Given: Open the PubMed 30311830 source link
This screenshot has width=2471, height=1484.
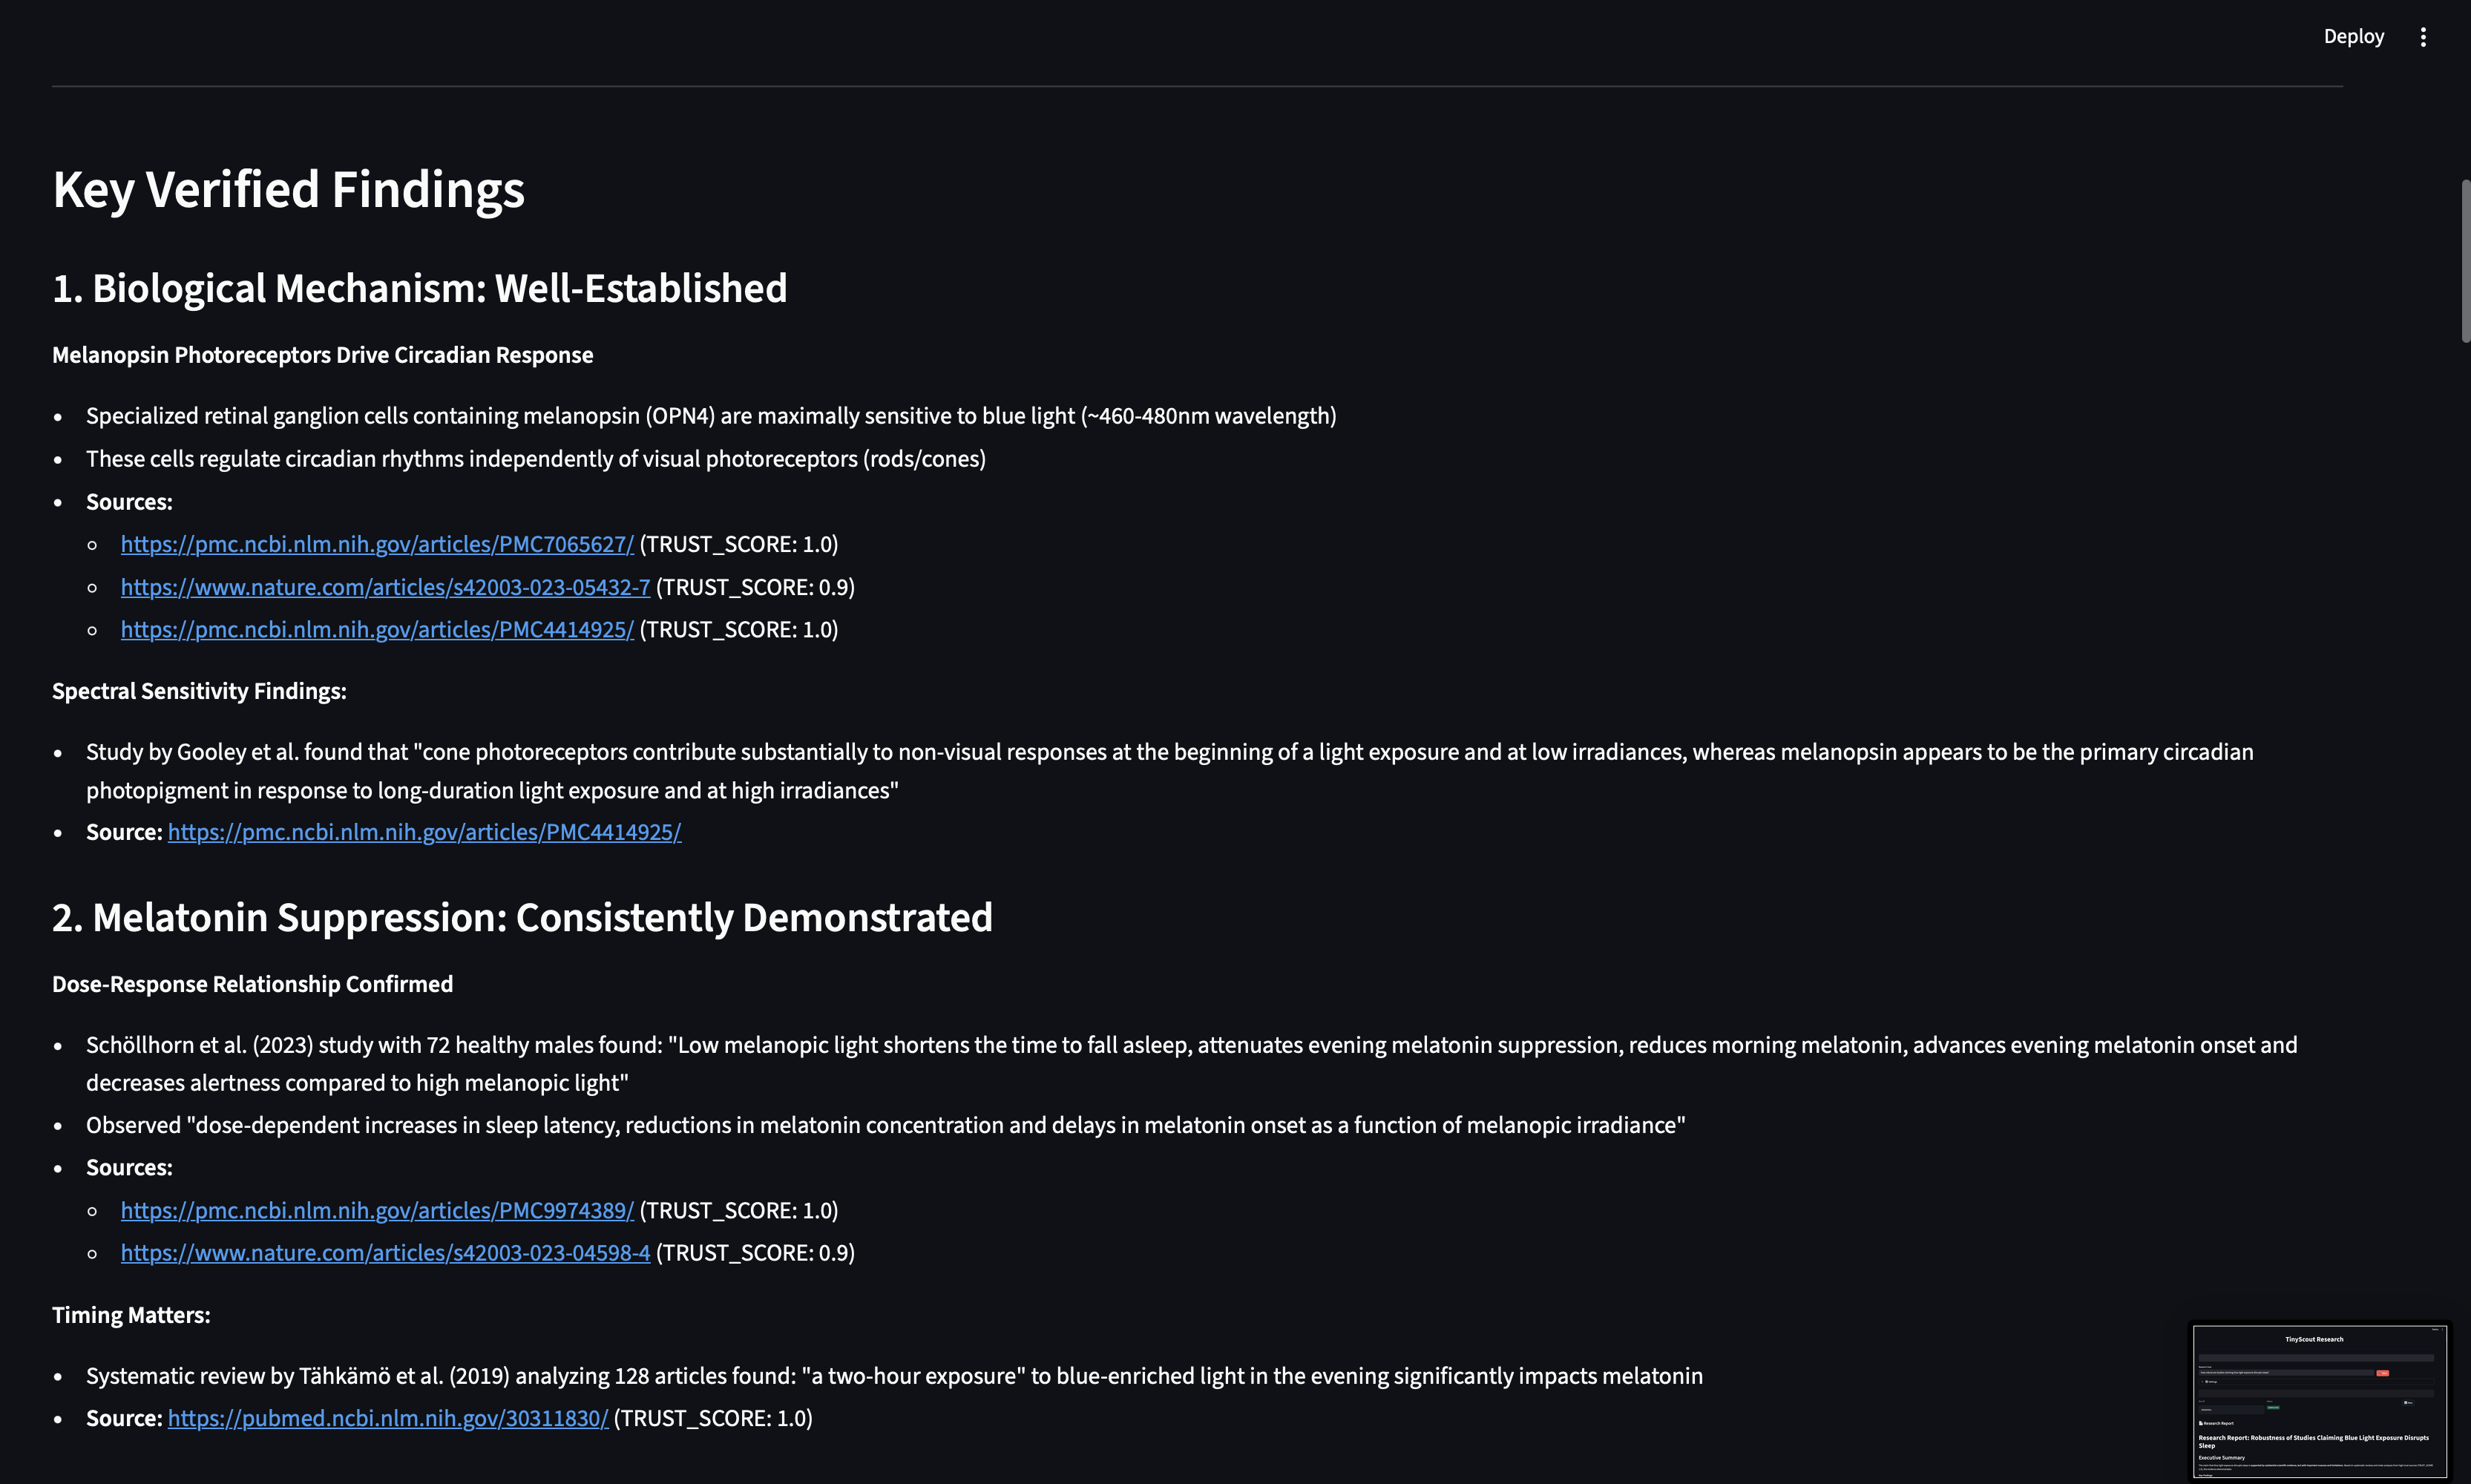Looking at the screenshot, I should pos(388,1418).
